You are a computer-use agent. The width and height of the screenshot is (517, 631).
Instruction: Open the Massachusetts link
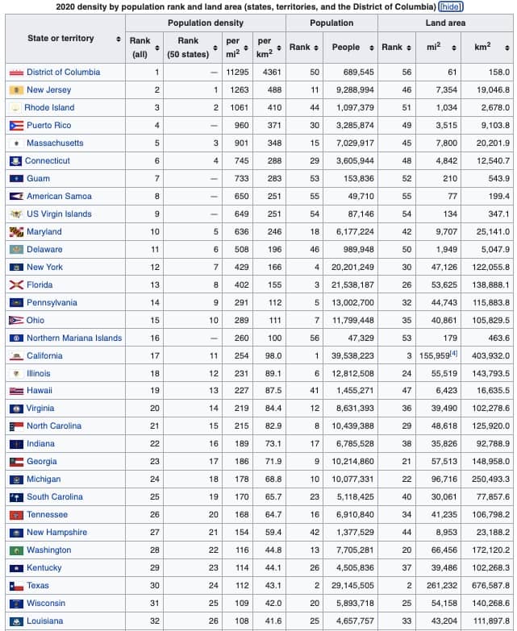(x=55, y=143)
